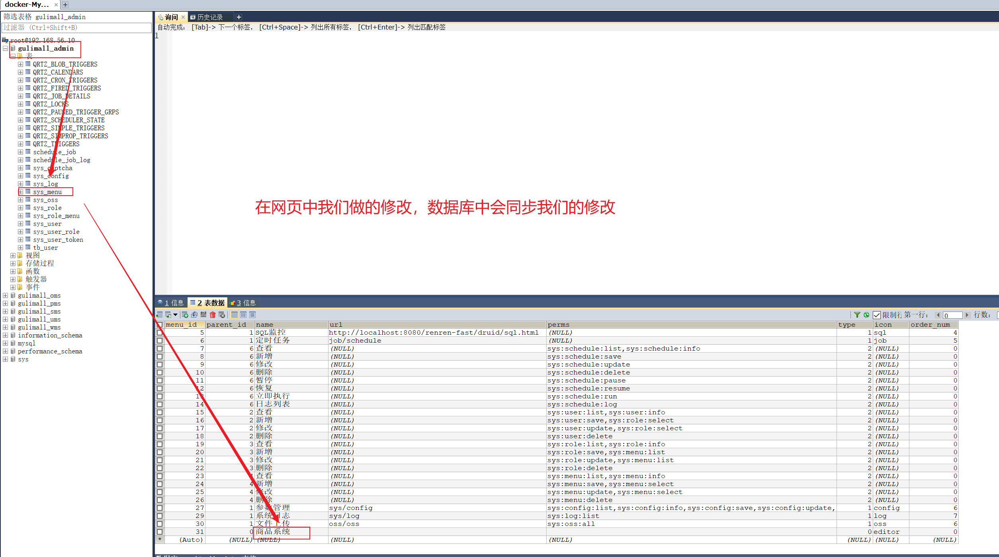
Task: Click the insert new row icon
Action: tap(185, 315)
